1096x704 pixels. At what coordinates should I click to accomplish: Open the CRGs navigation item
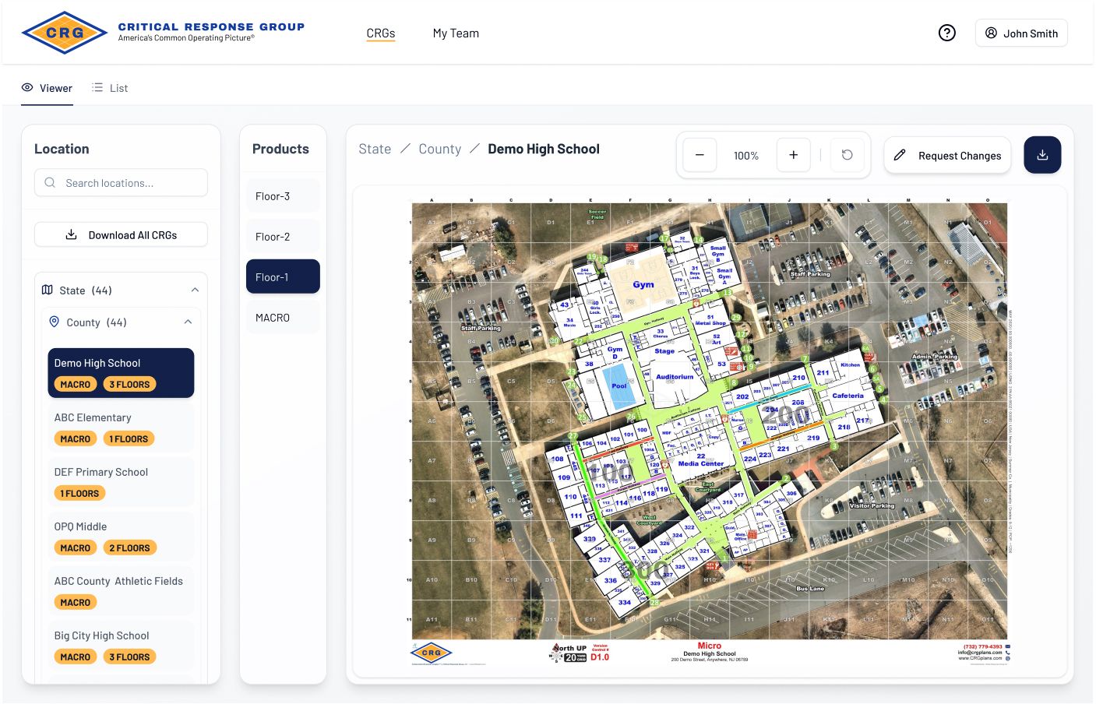[x=381, y=33]
